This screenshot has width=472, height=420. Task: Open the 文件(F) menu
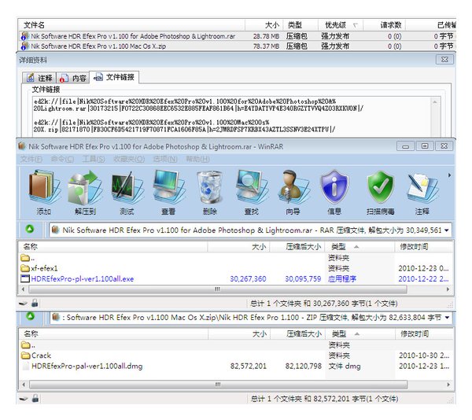coord(31,159)
